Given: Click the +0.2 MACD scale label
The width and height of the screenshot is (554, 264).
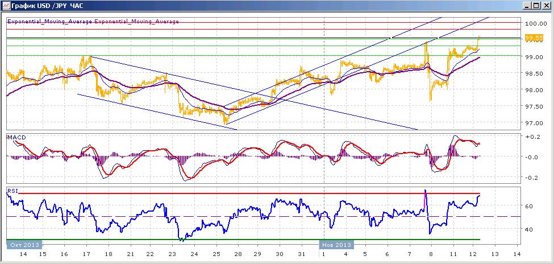Looking at the screenshot, I should [x=531, y=137].
